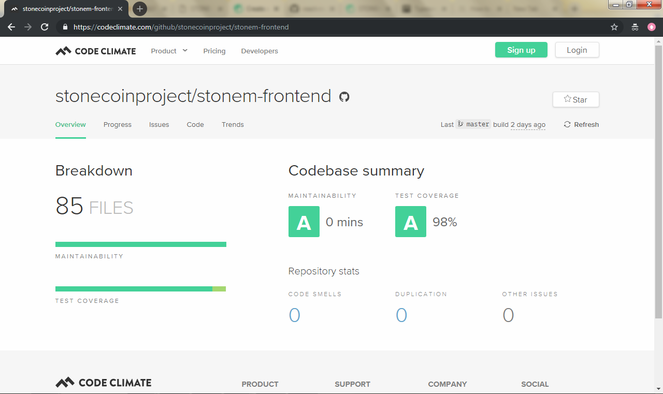
Task: Open the browser profile avatar
Action: 652,27
